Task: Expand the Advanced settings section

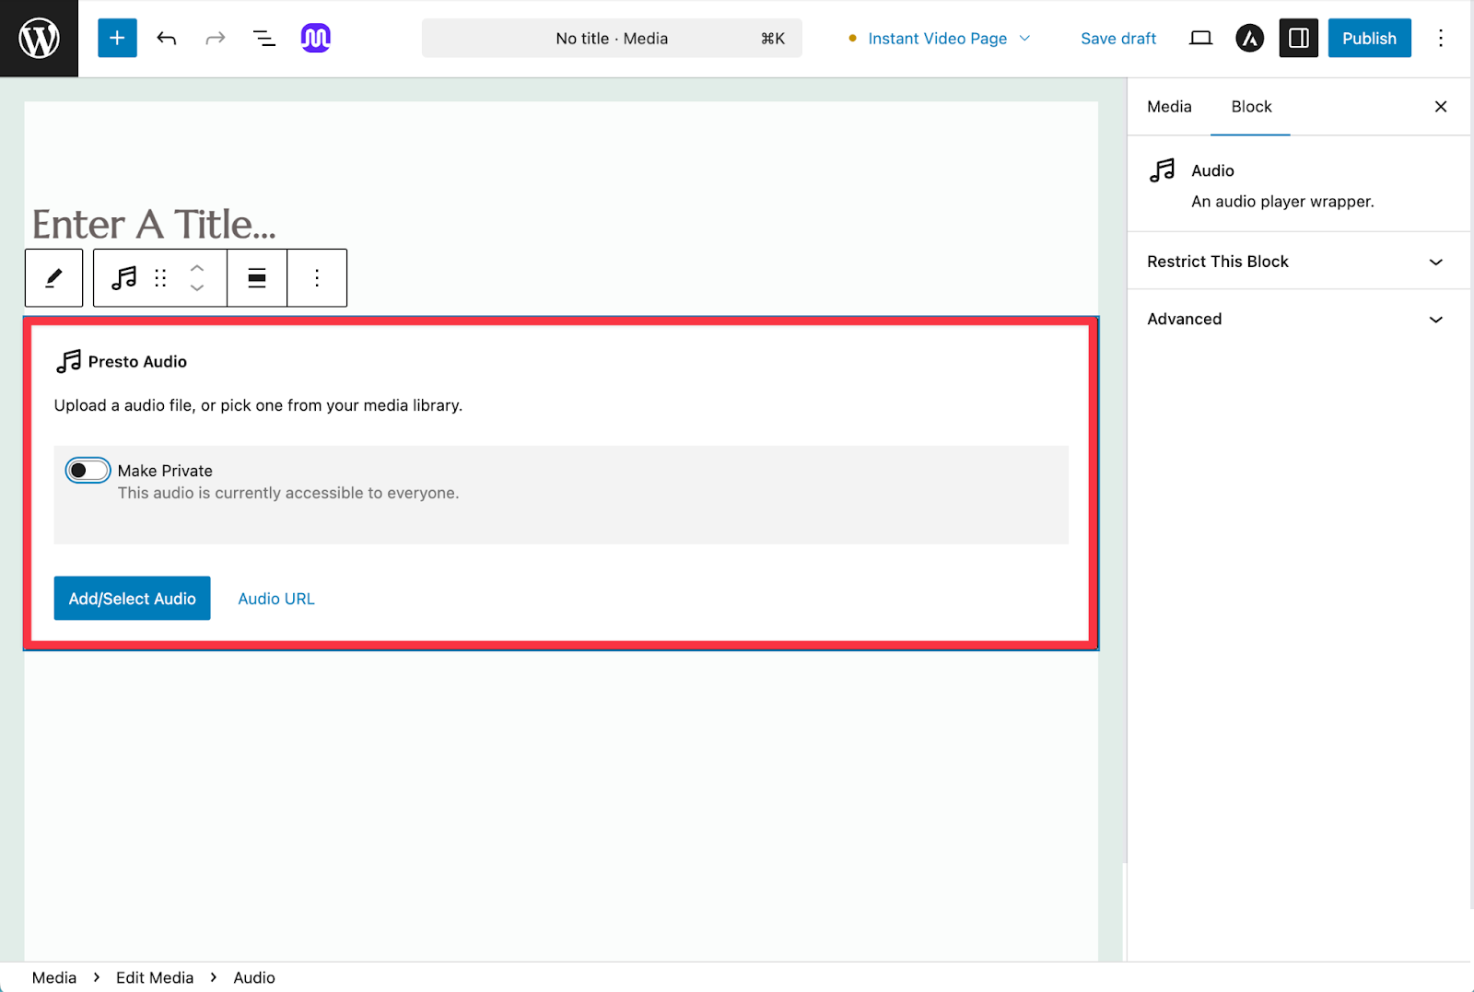Action: click(1297, 319)
